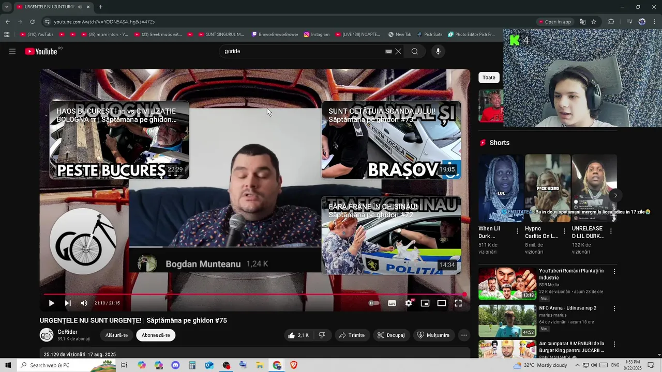Image resolution: width=662 pixels, height=372 pixels.
Task: Open the browser extensions puzzle icon
Action: [x=611, y=22]
